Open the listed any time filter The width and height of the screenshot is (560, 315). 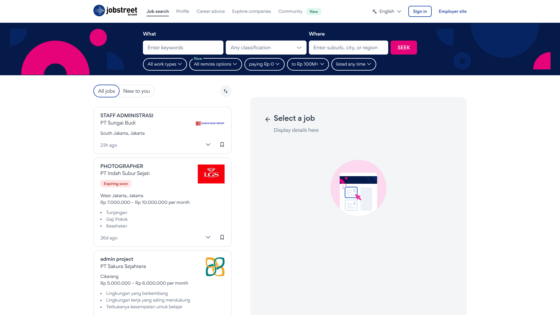click(353, 64)
